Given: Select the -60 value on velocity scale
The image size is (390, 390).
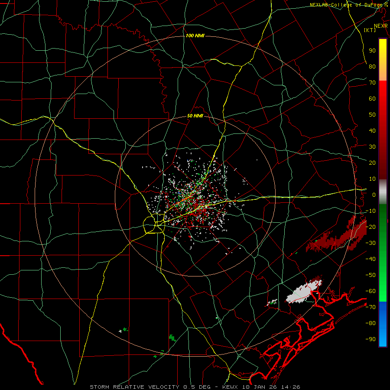Looking at the screenshot, I should pyautogui.click(x=370, y=291).
